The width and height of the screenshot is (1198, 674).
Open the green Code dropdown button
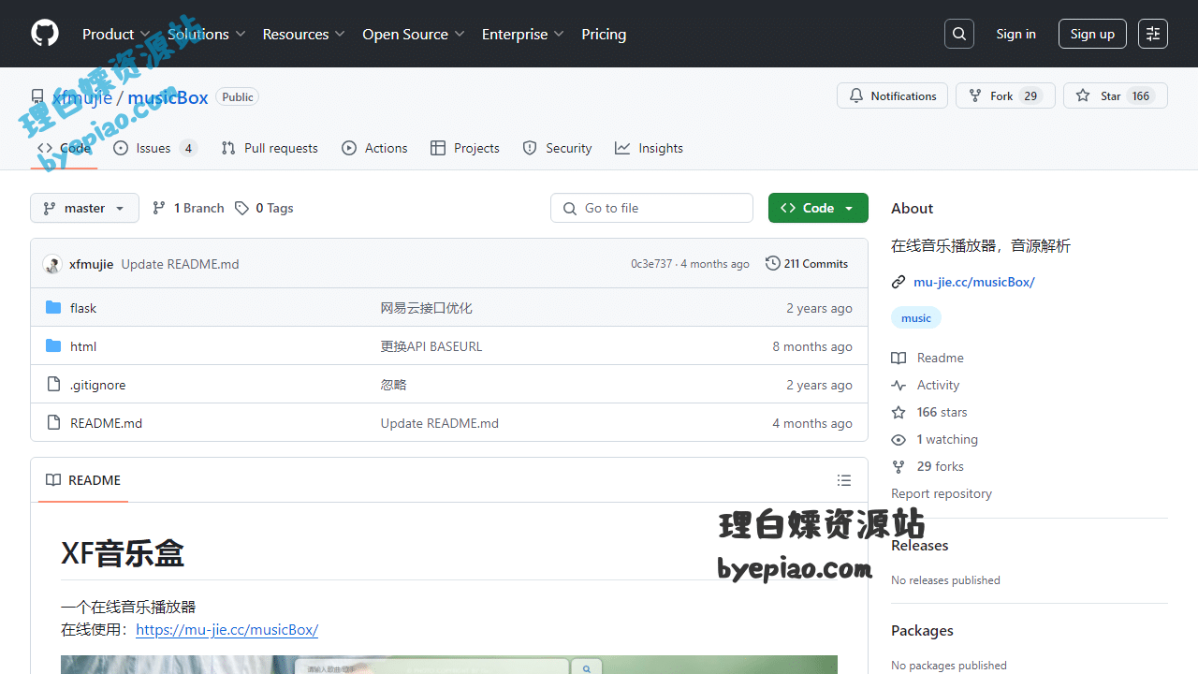(818, 208)
